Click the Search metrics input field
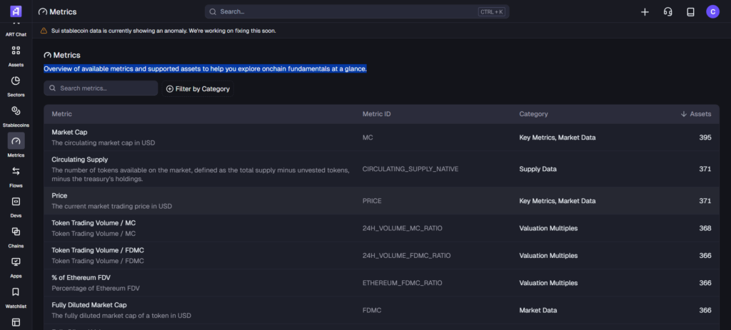 point(101,88)
